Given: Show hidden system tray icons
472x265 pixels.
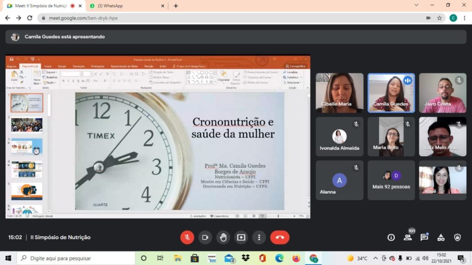Looking at the screenshot, I should point(375,258).
